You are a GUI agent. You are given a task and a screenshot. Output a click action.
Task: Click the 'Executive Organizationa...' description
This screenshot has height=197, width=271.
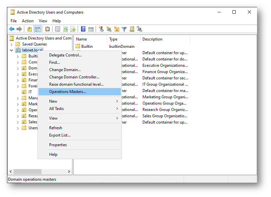(165, 65)
